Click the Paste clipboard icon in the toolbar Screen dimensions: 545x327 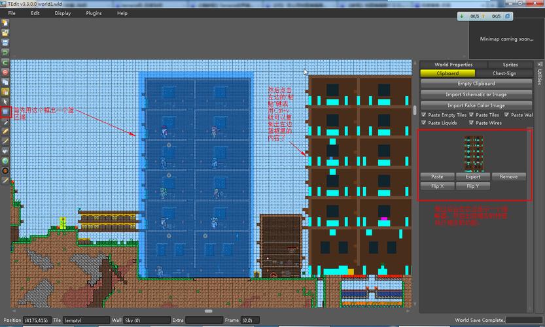coord(5,92)
